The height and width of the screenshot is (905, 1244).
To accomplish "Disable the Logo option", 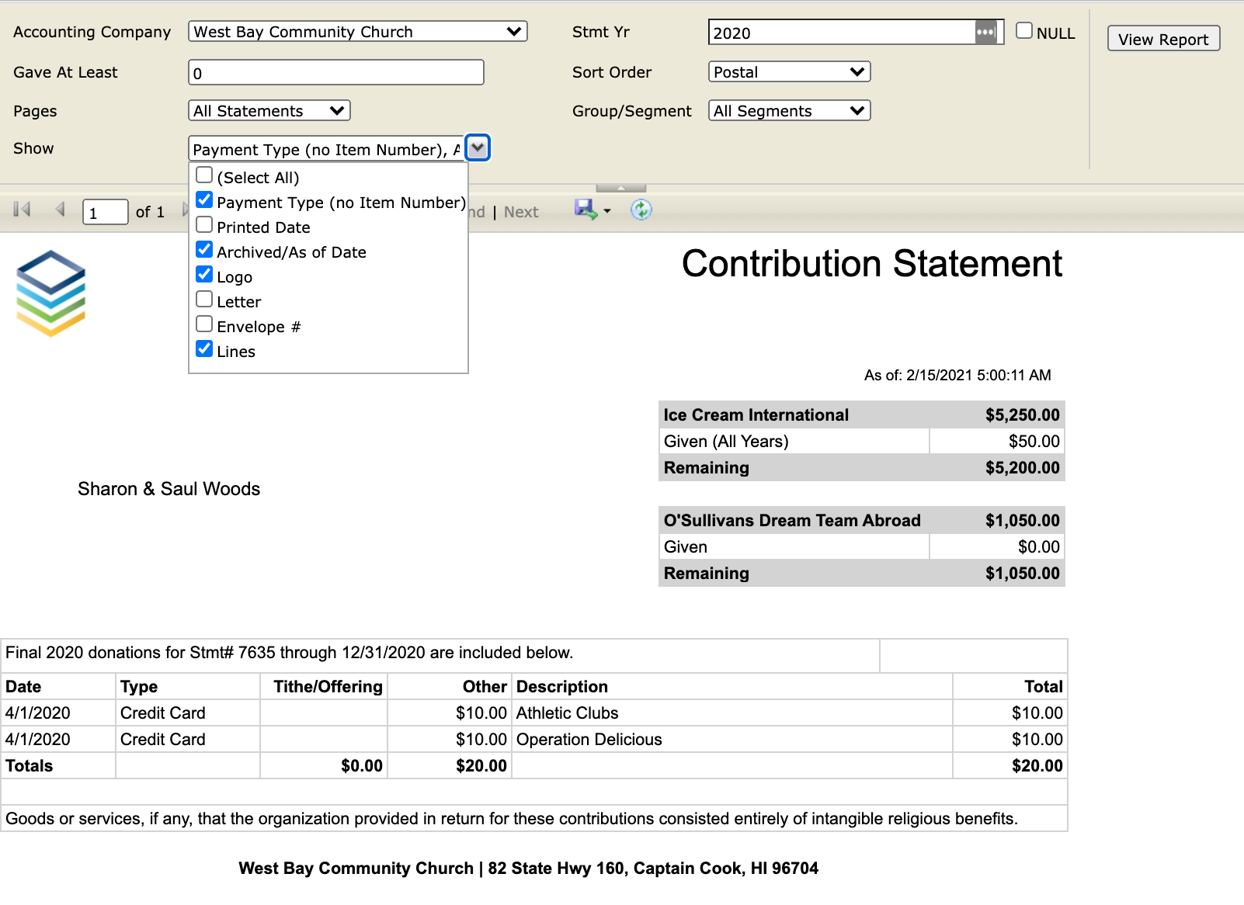I will point(204,275).
